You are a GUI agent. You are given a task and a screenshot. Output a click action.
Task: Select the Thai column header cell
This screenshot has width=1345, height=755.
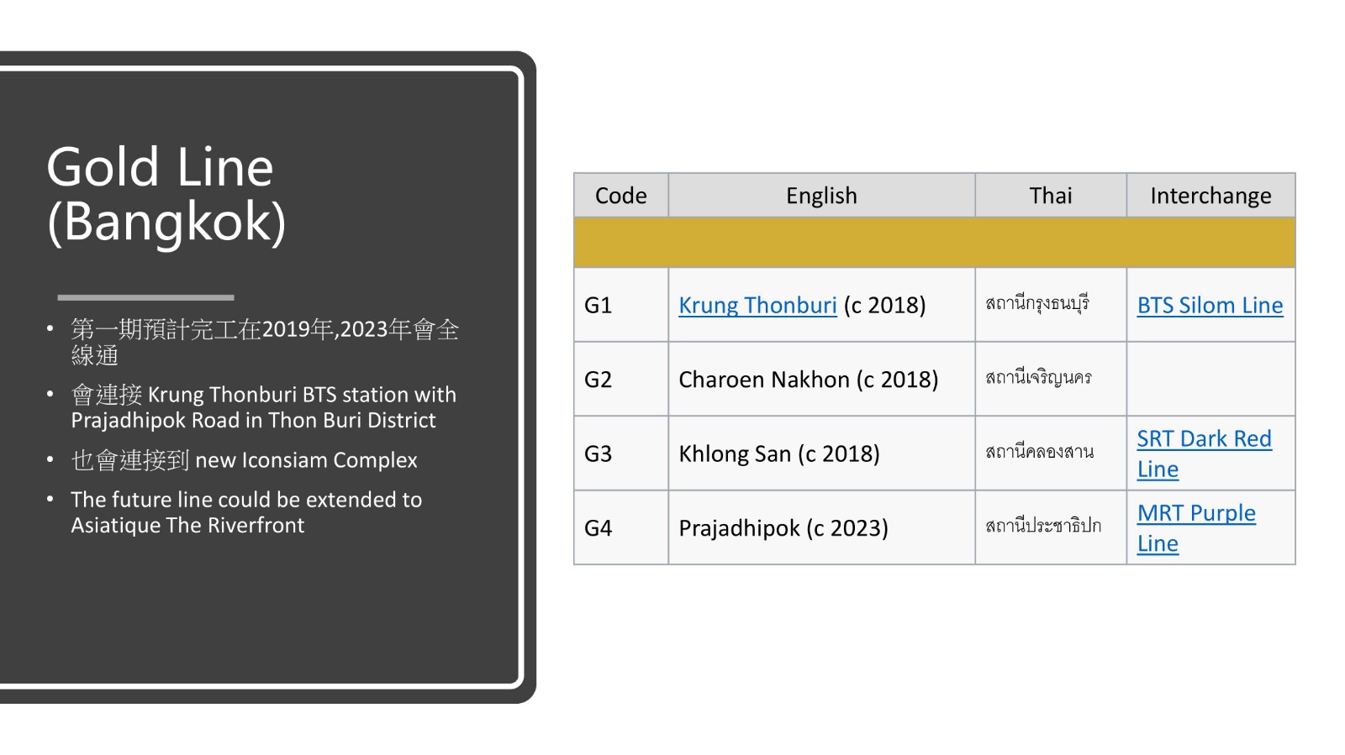pyautogui.click(x=1050, y=196)
